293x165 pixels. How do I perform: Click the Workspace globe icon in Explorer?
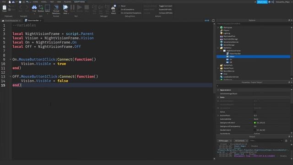222,27
